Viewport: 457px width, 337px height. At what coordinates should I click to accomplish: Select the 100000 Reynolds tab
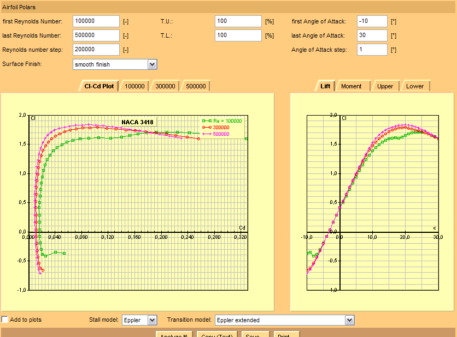click(x=134, y=86)
